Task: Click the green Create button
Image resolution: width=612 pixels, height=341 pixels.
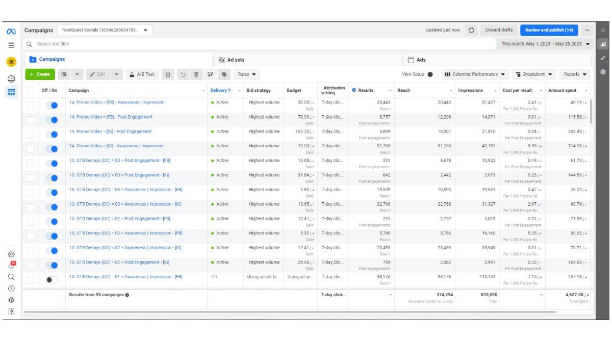Action: tap(40, 74)
